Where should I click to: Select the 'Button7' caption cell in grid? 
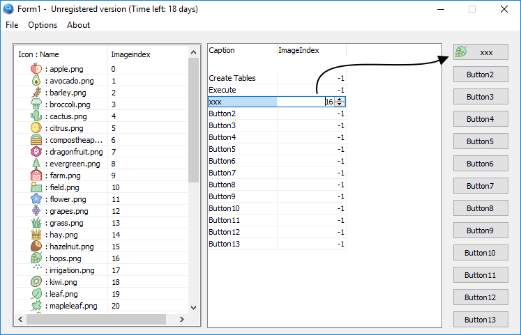243,173
